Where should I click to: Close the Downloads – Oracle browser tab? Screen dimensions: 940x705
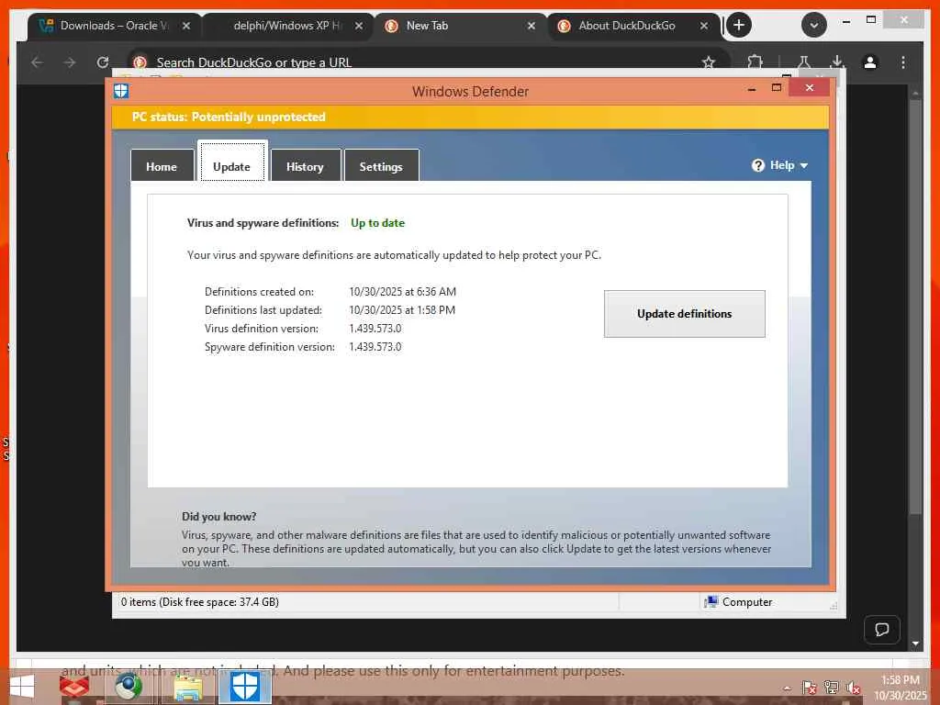(x=186, y=26)
